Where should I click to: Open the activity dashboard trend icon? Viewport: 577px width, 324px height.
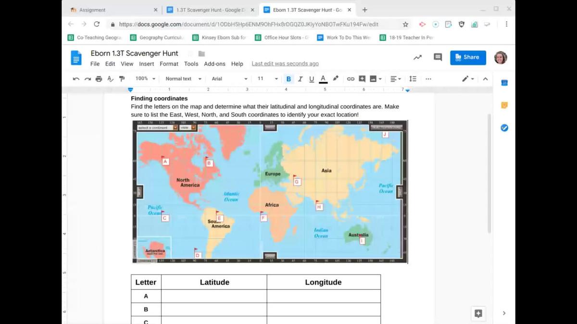(417, 57)
